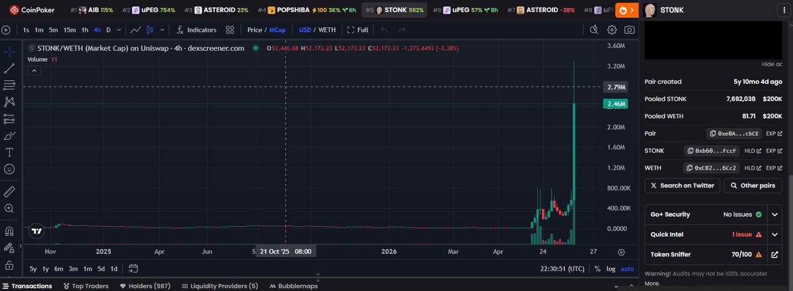The image size is (793, 291).
Task: Set the chart interval to 4h
Action: click(97, 30)
